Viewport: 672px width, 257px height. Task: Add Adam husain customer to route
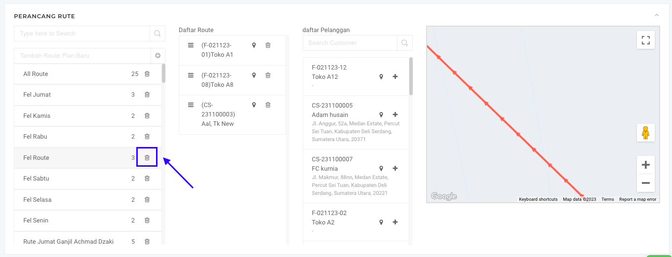pos(395,115)
